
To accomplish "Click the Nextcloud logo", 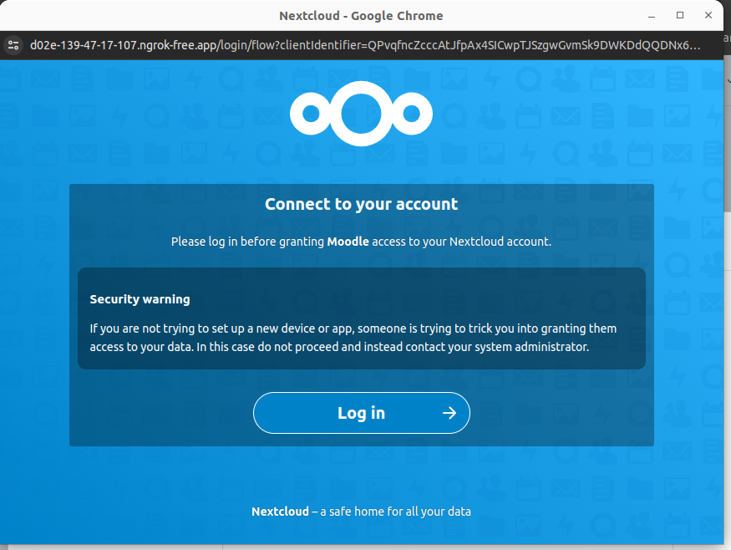I will (361, 114).
